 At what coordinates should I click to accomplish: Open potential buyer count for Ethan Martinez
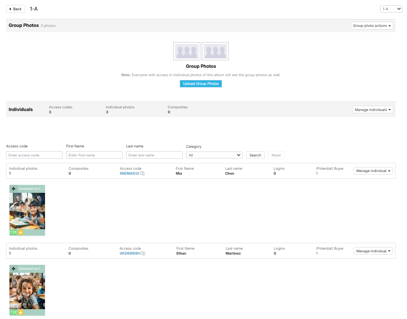pyautogui.click(x=317, y=253)
